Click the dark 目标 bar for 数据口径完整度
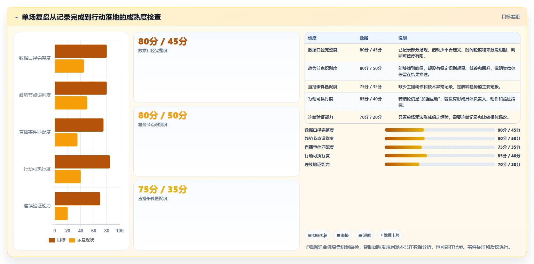This screenshot has height=264, width=534. click(x=81, y=51)
